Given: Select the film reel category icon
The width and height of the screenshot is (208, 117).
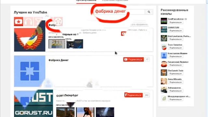Looking at the screenshot, I should [x=58, y=21].
